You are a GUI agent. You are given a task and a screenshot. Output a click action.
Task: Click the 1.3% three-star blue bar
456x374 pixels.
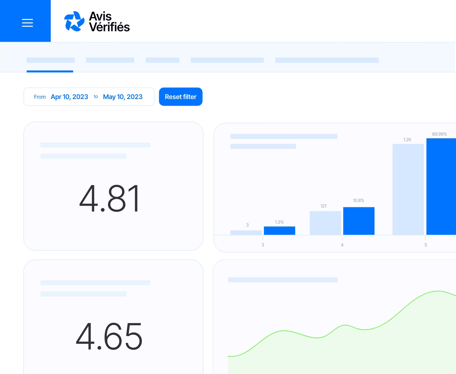(x=279, y=230)
